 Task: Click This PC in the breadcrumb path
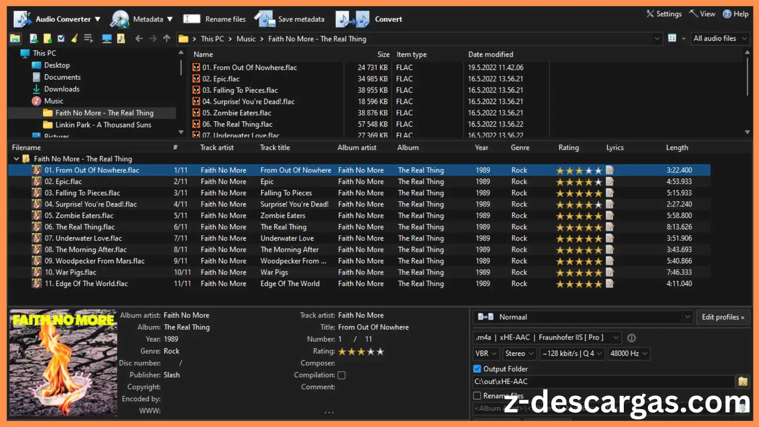coord(212,39)
